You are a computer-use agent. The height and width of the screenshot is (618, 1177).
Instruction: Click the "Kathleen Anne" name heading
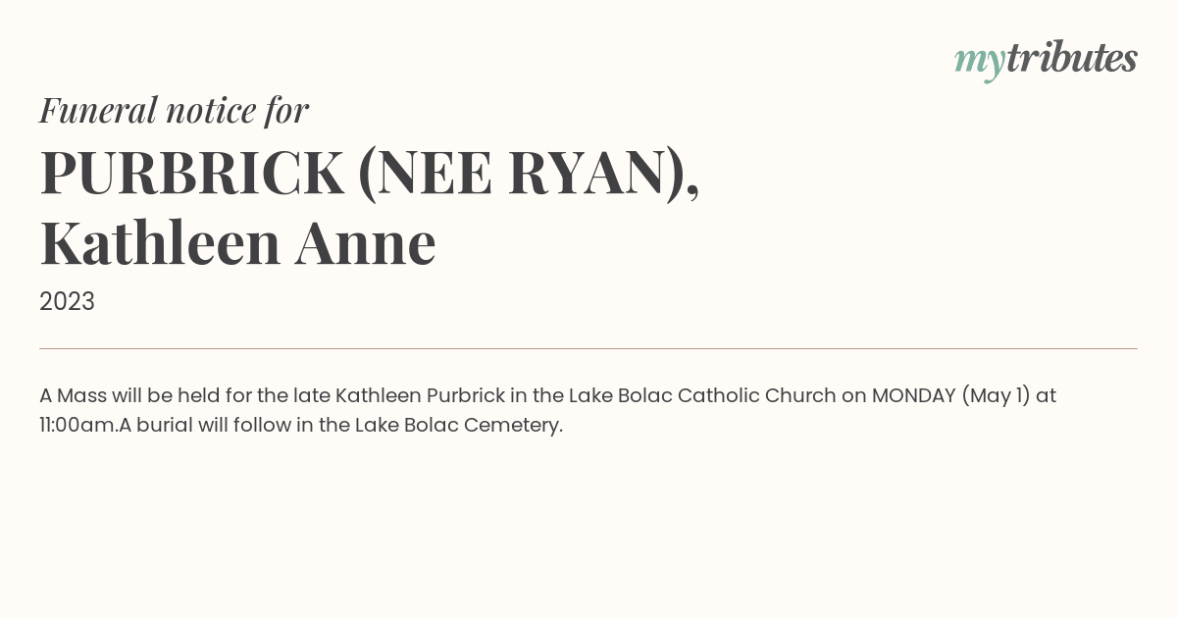(x=237, y=243)
